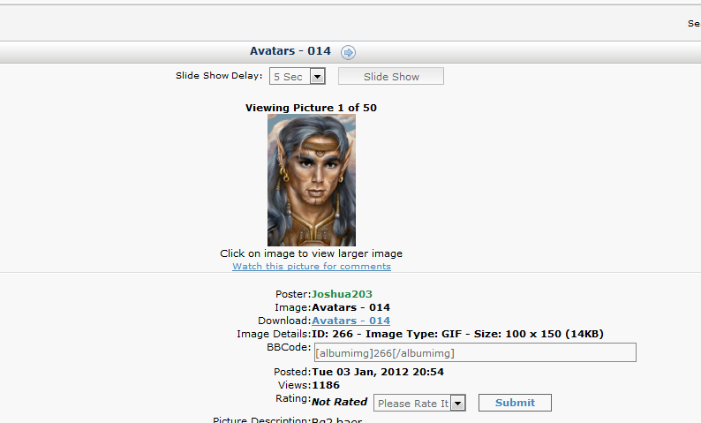Download the Avatars - 014 image link

(x=351, y=321)
